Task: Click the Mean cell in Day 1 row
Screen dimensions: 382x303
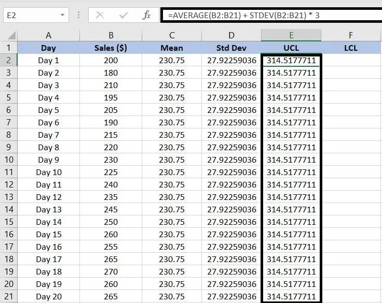Action: click(172, 60)
